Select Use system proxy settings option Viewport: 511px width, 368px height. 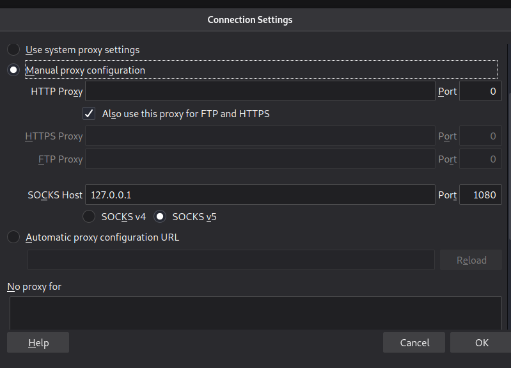[x=13, y=49]
